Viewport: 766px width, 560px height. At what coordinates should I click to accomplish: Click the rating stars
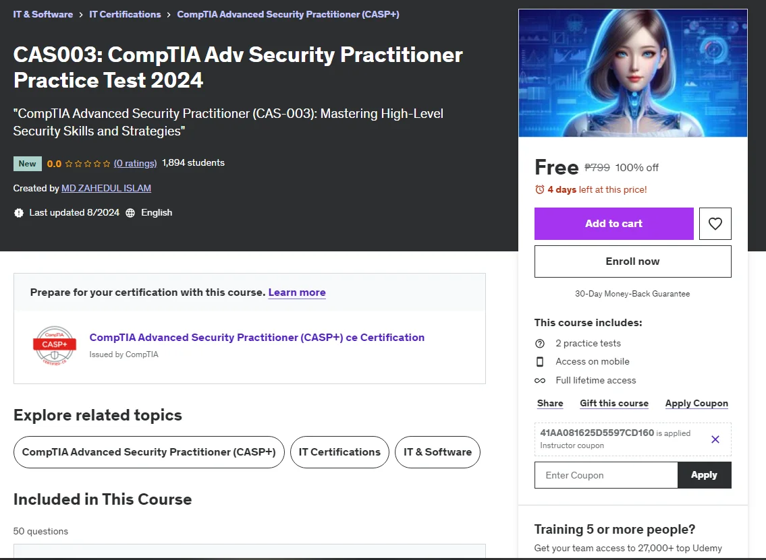point(88,164)
